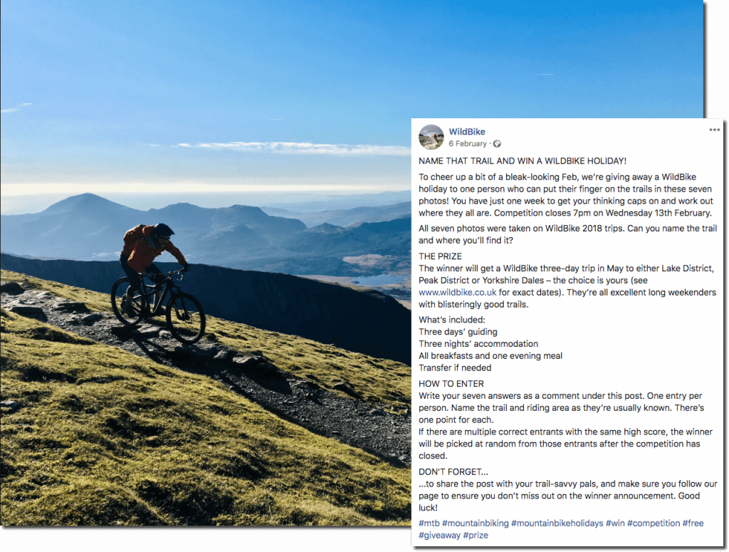This screenshot has height=552, width=729.
Task: Click the #prize hashtag
Action: pyautogui.click(x=476, y=535)
